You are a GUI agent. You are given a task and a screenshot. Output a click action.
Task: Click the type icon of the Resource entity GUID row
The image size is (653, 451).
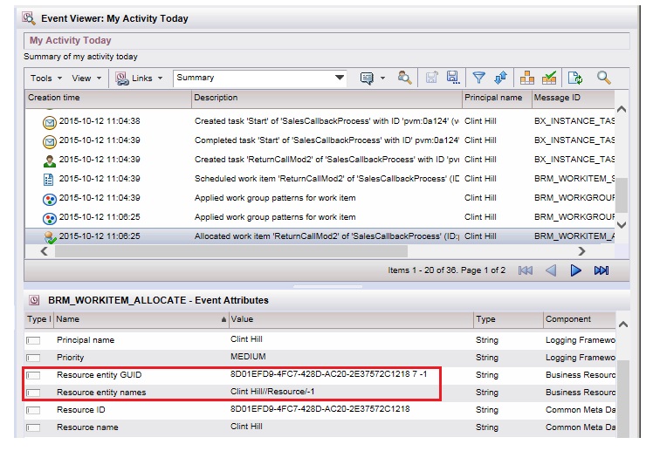[x=33, y=375]
